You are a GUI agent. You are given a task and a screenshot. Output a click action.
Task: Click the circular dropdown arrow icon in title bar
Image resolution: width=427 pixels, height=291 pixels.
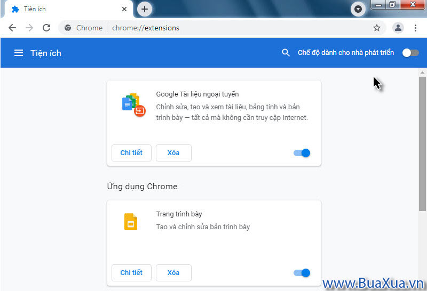point(358,9)
